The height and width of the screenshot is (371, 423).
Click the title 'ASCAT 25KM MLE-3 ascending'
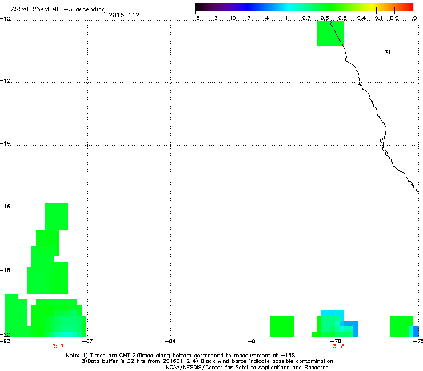58,9
